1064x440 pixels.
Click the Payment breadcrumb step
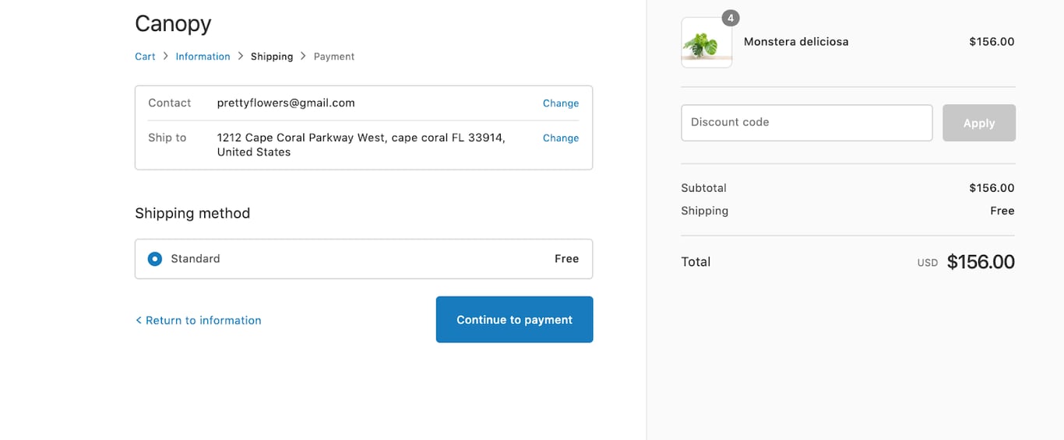[334, 57]
